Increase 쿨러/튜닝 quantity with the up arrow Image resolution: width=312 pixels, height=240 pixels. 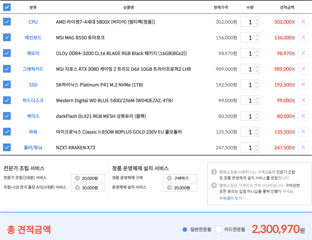[x=257, y=145]
